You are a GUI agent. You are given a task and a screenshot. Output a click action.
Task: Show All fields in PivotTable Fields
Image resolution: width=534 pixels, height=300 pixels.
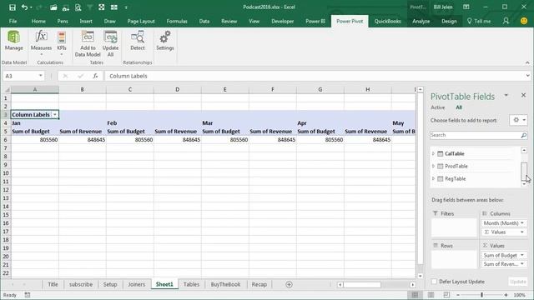tap(459, 107)
